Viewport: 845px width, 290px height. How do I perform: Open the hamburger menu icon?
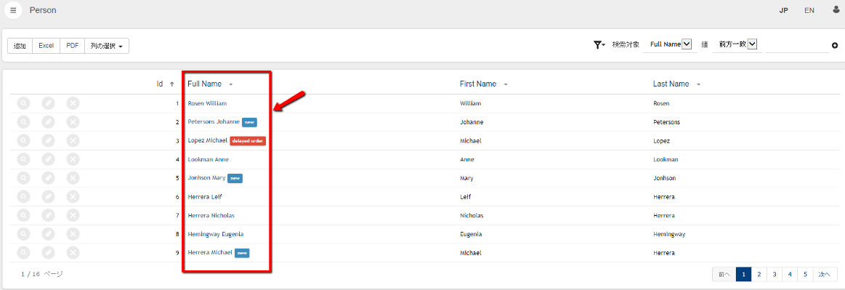click(13, 10)
